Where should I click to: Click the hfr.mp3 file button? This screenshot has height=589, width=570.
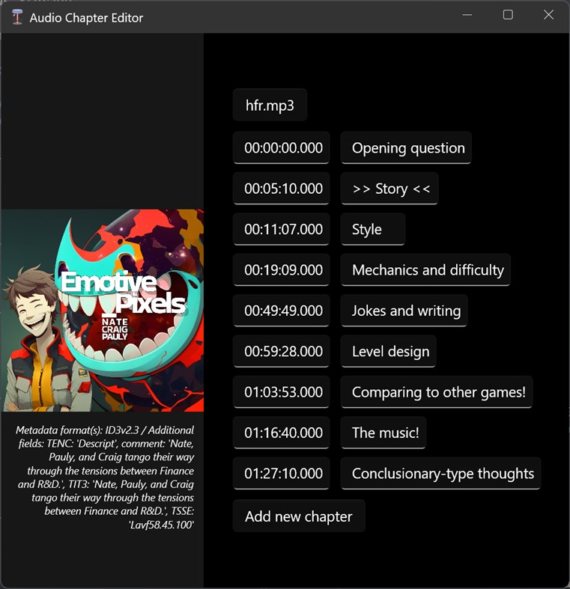(x=270, y=105)
